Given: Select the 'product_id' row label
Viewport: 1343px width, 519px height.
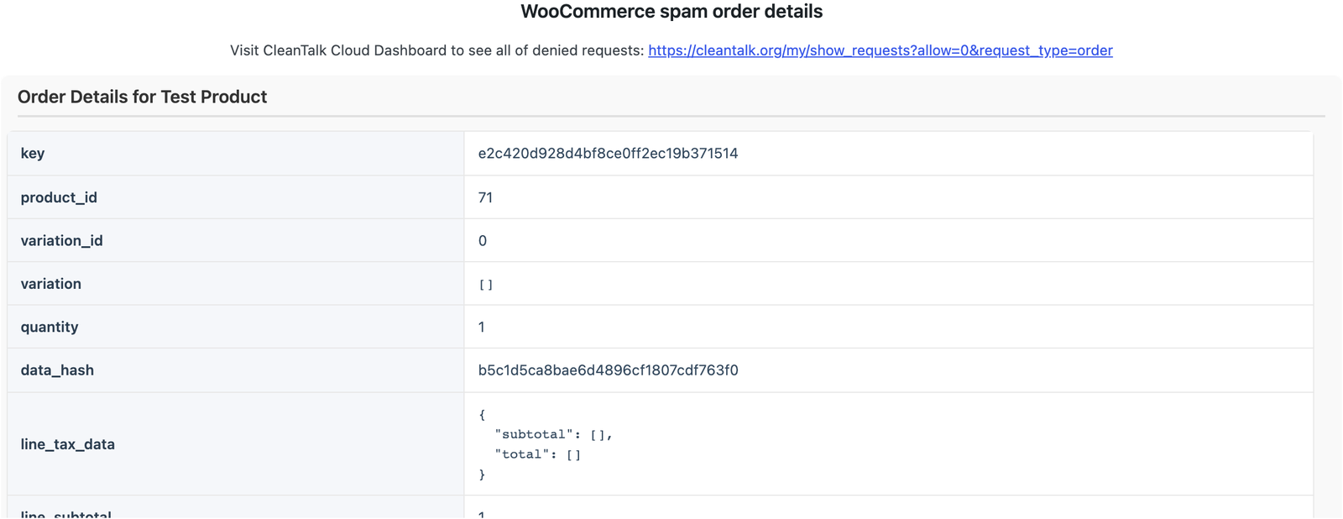Looking at the screenshot, I should pyautogui.click(x=59, y=197).
